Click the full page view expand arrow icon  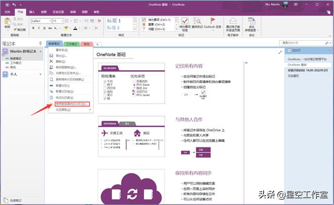[280, 52]
